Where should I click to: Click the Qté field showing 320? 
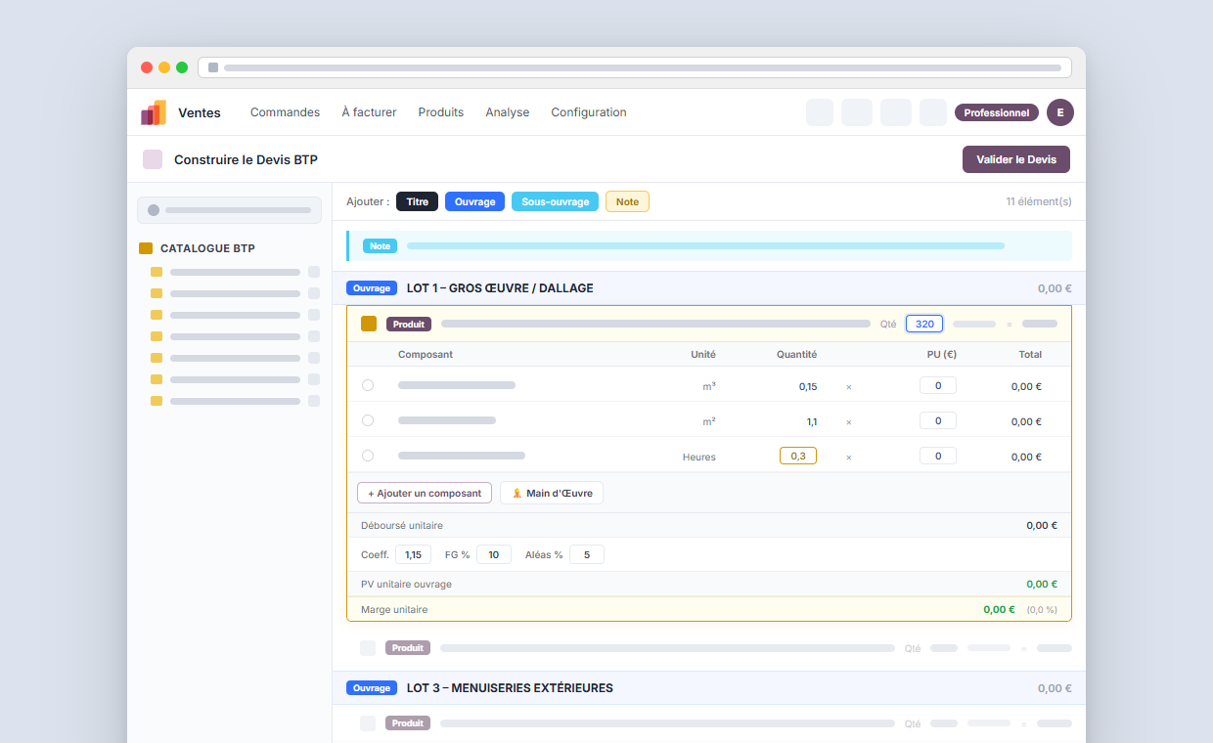[924, 324]
